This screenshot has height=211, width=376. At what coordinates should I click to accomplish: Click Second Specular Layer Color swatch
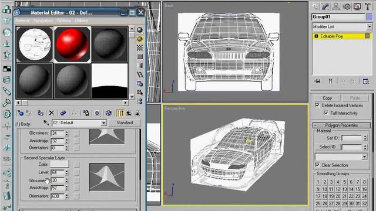pos(59,164)
